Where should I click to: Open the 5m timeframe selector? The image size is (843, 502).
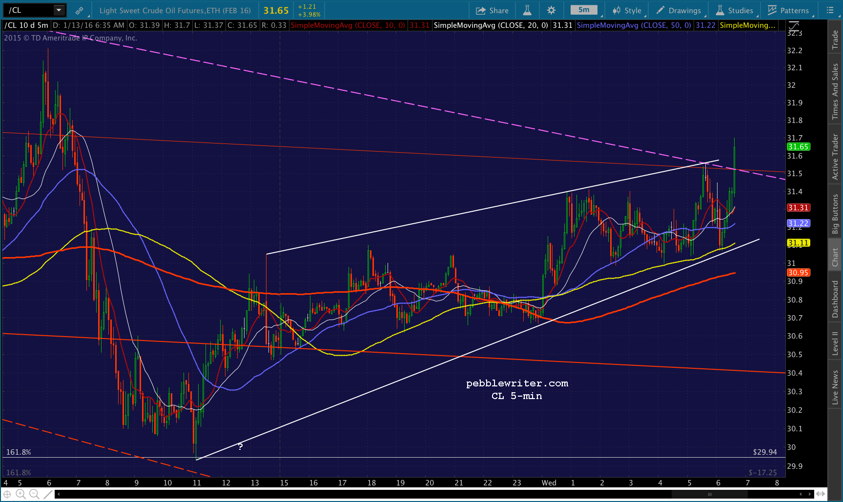click(584, 10)
